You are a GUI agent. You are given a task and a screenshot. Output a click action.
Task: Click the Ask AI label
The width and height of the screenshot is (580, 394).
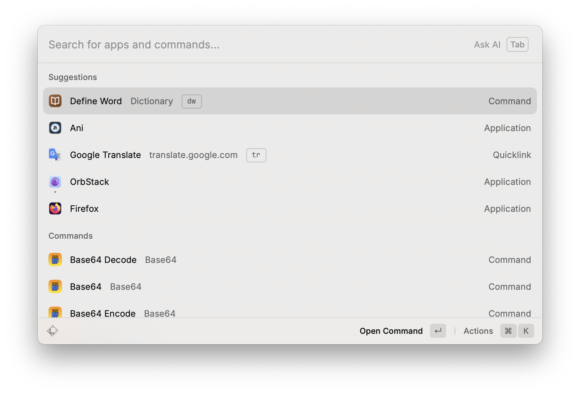pos(487,44)
